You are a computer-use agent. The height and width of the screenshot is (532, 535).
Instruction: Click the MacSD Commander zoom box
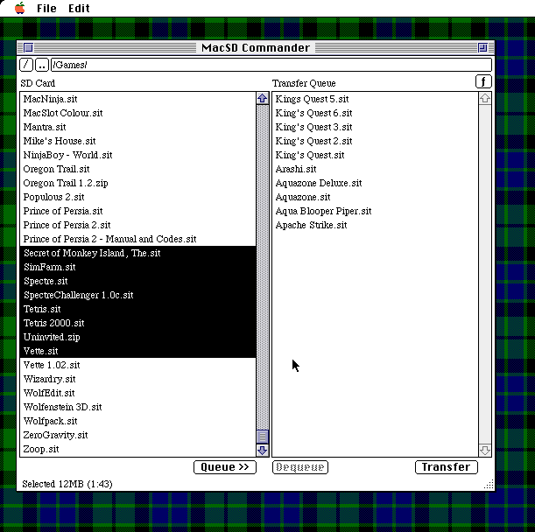(x=482, y=47)
